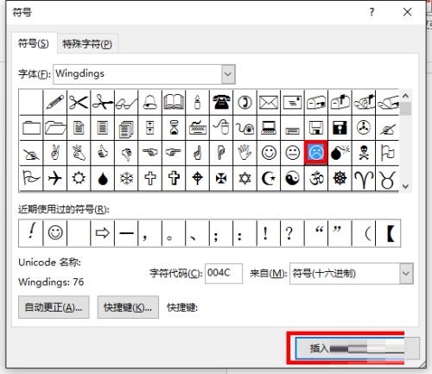Select the bomb symbol

(x=340, y=153)
